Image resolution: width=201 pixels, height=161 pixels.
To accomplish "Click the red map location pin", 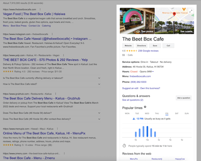I will click(x=174, y=14).
